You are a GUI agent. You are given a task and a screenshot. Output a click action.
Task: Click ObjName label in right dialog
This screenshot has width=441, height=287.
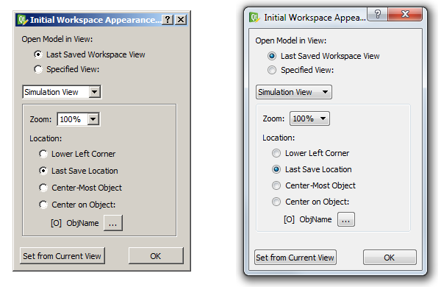(x=315, y=219)
